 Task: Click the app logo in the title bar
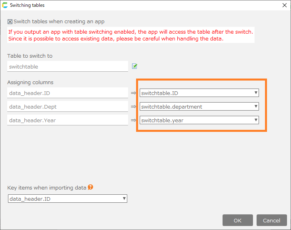(5, 5)
